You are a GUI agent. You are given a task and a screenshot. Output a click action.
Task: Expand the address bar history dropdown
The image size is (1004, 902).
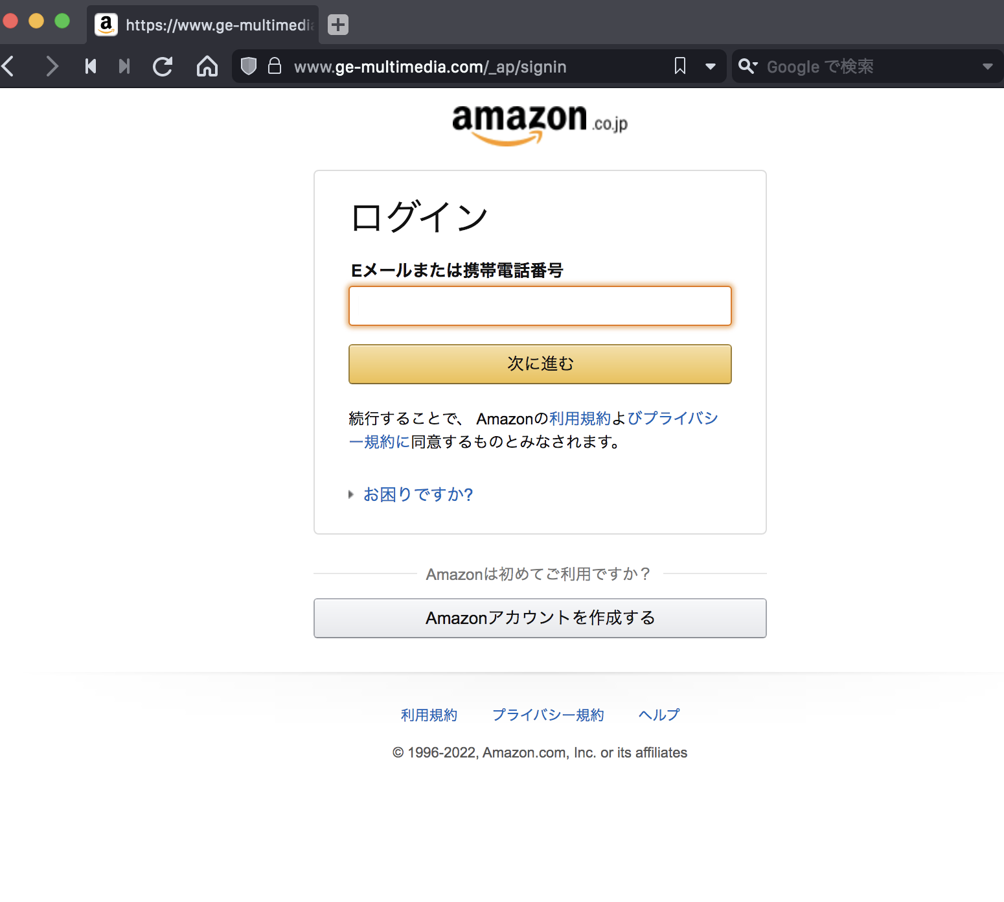click(711, 66)
